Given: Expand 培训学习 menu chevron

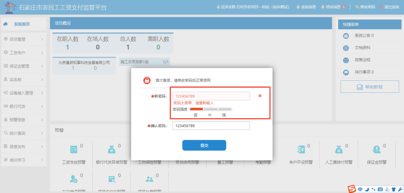Looking at the screenshot, I should 42,160.
